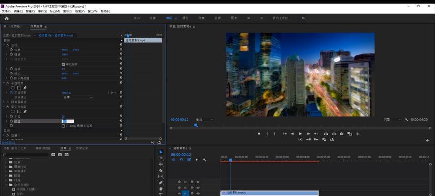
Task: Click the Extract button in Program monitor
Action: (x=334, y=134)
